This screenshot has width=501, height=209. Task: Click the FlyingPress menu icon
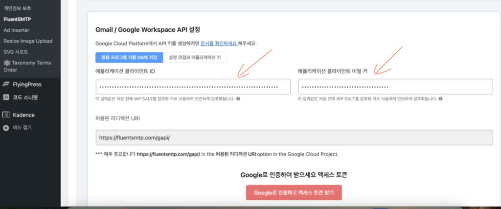pyautogui.click(x=6, y=84)
